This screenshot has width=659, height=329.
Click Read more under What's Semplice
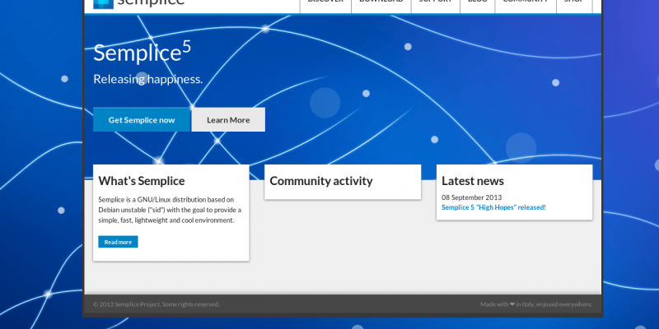pyautogui.click(x=118, y=242)
